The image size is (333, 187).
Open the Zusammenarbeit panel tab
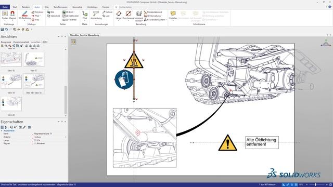click(21, 42)
